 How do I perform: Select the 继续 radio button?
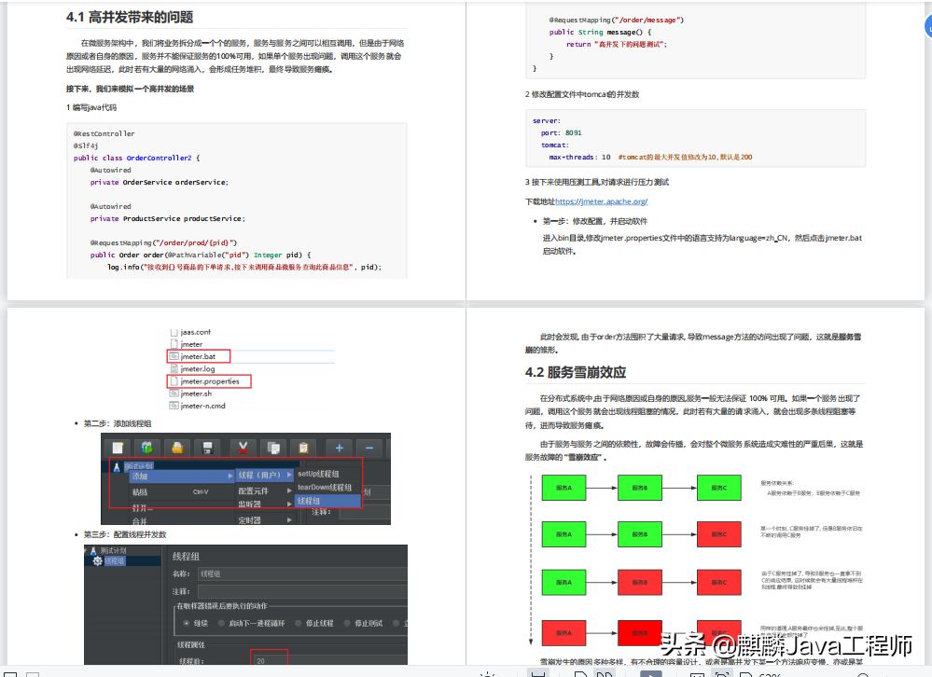click(x=187, y=623)
